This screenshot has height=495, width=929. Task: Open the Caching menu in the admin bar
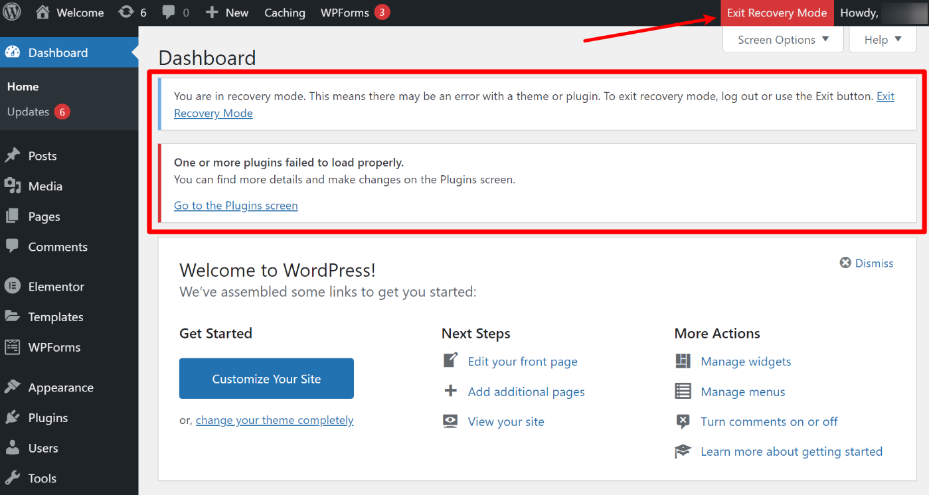click(x=284, y=12)
